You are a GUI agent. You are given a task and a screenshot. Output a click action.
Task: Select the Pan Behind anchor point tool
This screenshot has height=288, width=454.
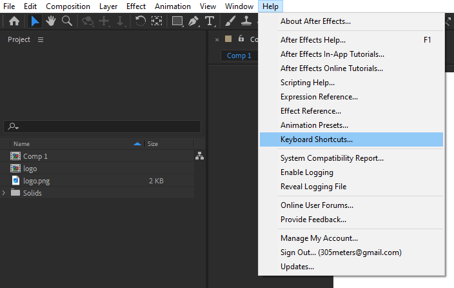157,21
